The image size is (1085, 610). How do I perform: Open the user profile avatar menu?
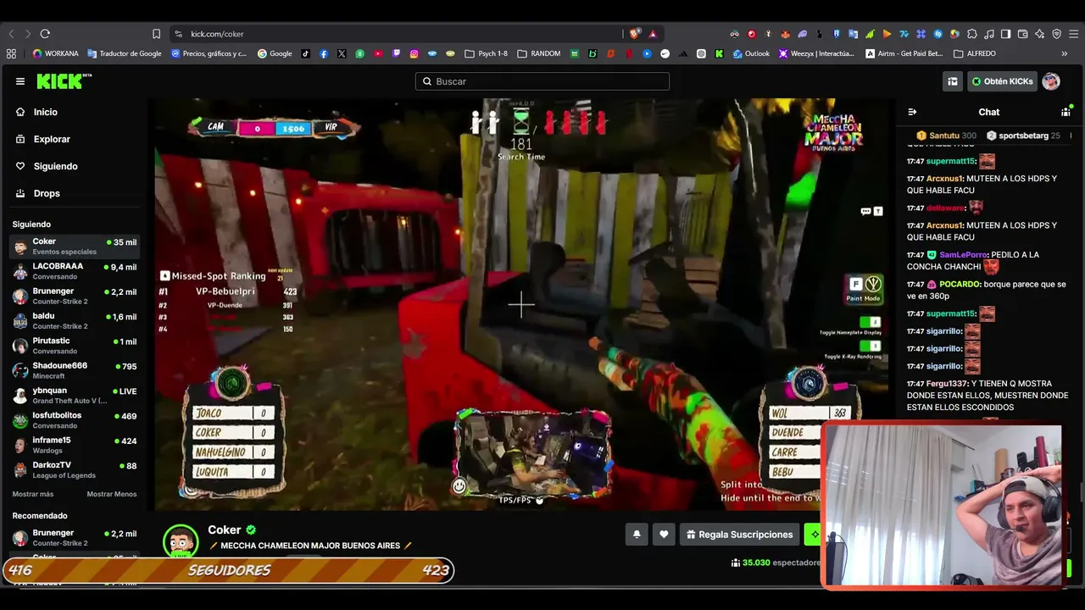(x=1051, y=81)
